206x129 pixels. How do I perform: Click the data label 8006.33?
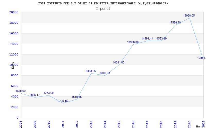(105, 73)
